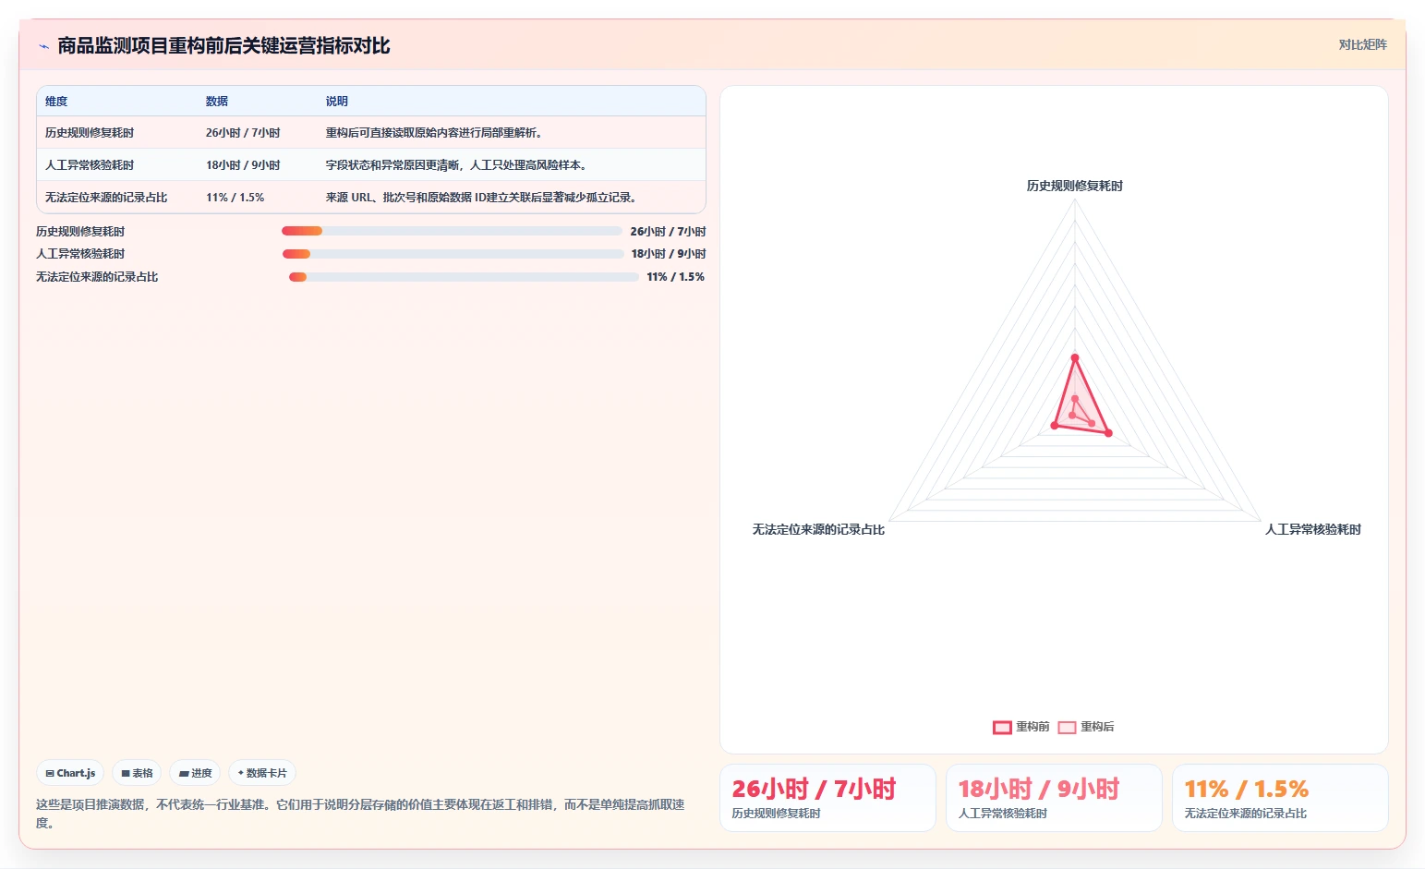Toggle the 重构后 legend swatch
The width and height of the screenshot is (1425, 869).
click(x=1067, y=728)
